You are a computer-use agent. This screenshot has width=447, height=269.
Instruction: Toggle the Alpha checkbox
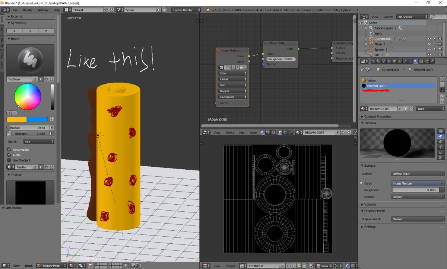[x=9, y=155]
